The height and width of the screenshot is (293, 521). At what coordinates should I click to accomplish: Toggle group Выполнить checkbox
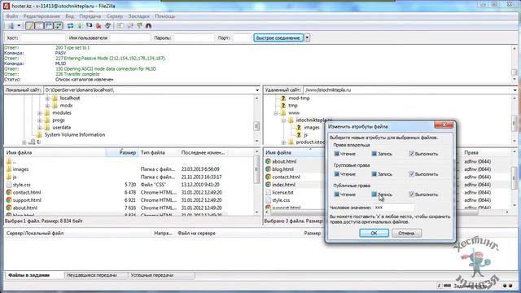(411, 174)
